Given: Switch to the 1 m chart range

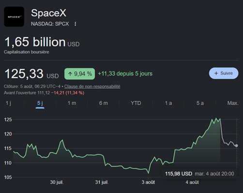Looking at the screenshot, I should [x=72, y=103].
